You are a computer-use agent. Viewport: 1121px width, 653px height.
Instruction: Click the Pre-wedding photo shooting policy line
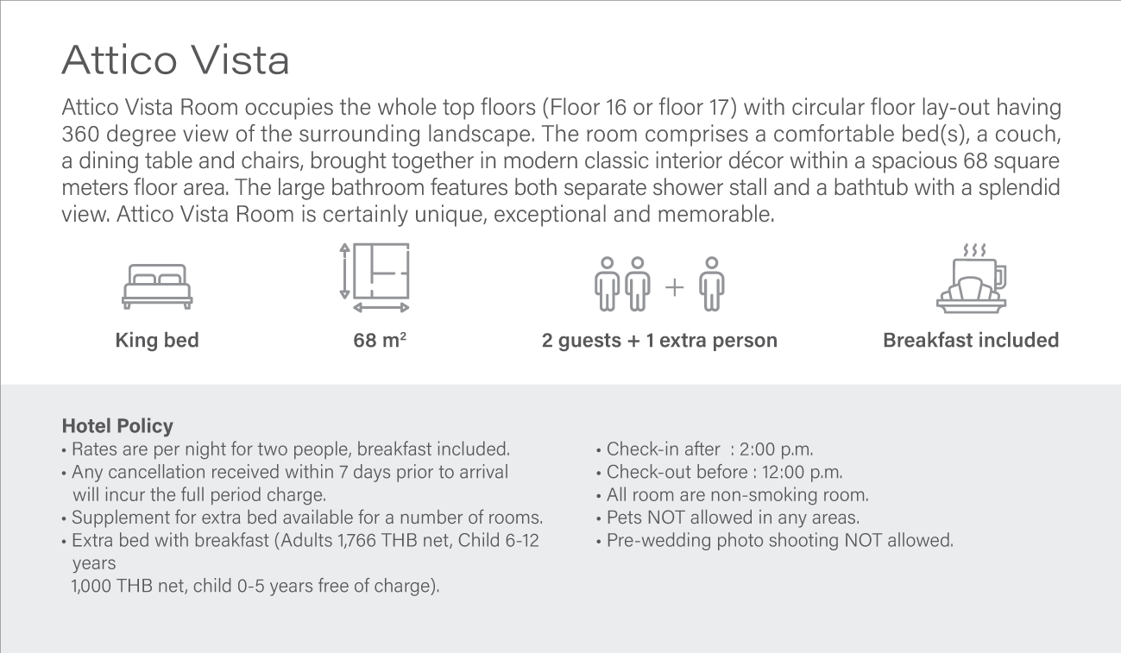pyautogui.click(x=774, y=541)
